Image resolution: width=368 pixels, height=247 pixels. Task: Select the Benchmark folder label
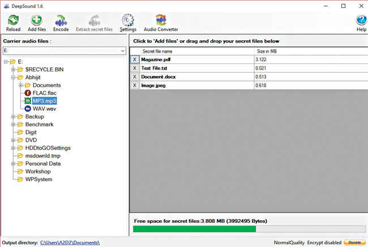click(x=39, y=125)
